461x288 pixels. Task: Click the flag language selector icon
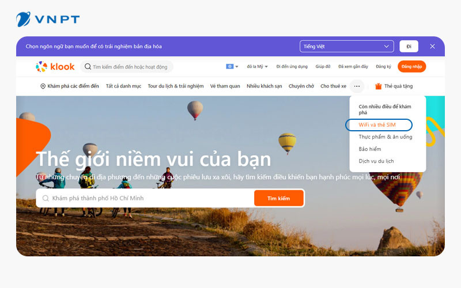pyautogui.click(x=229, y=67)
